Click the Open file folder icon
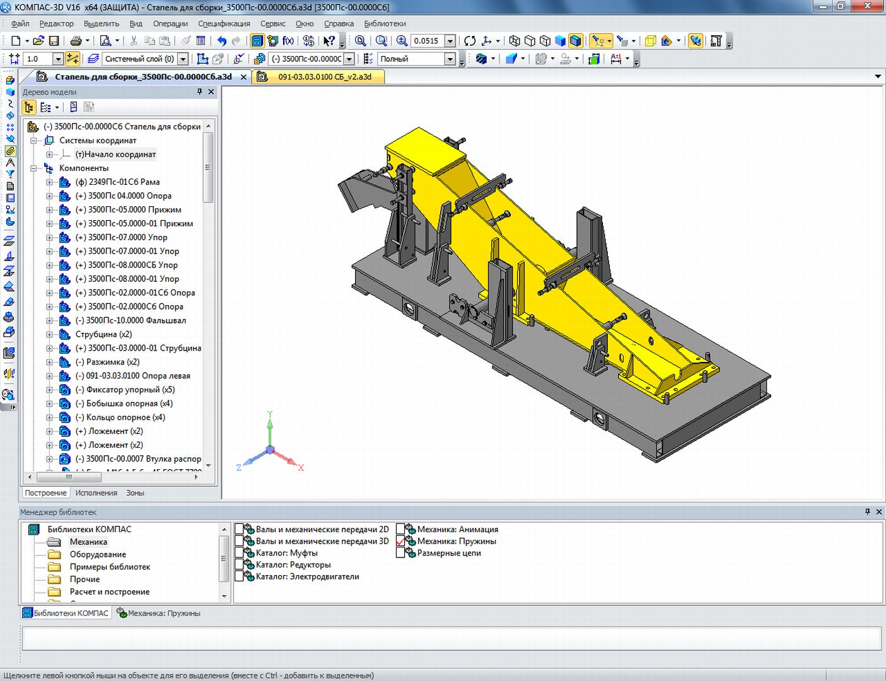 pos(38,41)
